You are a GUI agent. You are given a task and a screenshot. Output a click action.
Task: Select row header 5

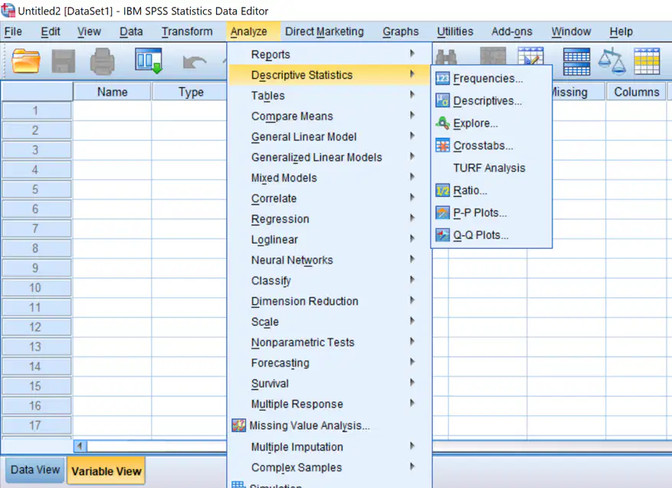click(37, 189)
